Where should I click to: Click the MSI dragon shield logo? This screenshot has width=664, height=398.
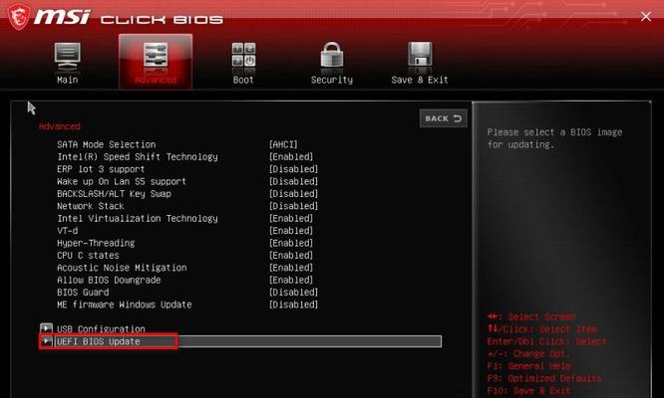coord(19,18)
